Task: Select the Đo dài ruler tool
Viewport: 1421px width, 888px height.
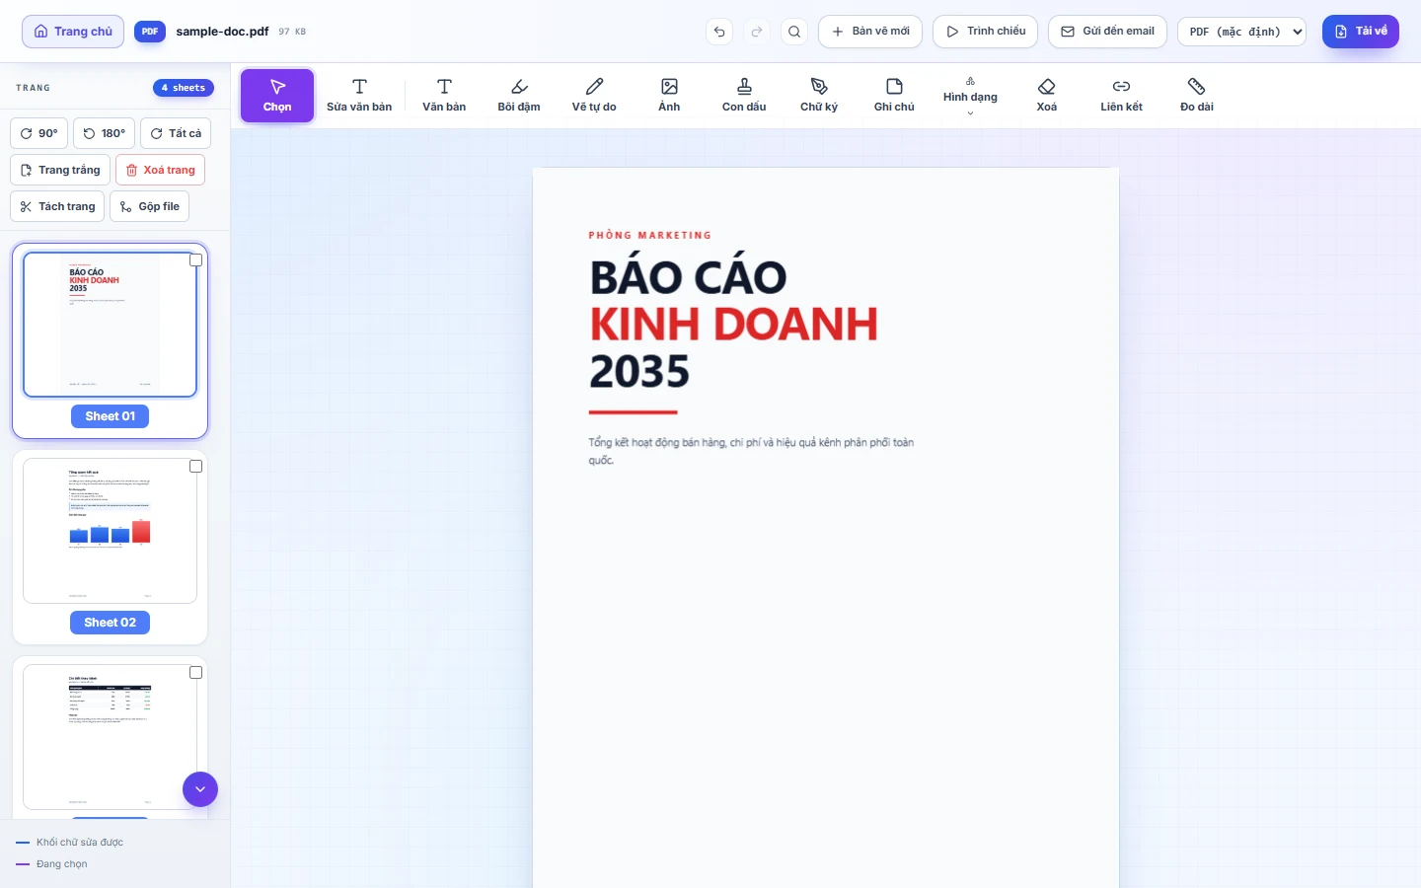Action: coord(1197,96)
